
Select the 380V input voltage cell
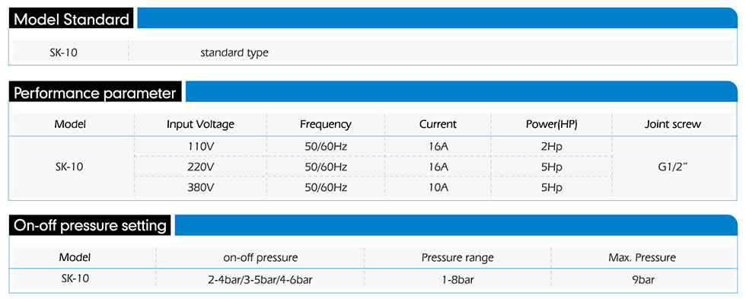click(x=200, y=187)
